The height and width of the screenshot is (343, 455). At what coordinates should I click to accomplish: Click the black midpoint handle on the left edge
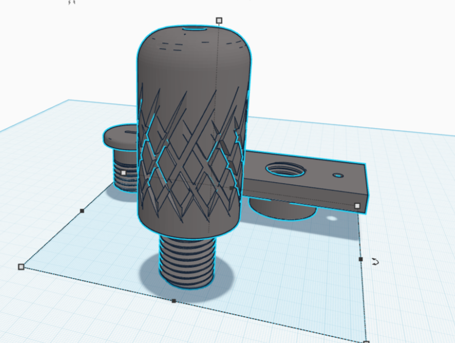point(82,210)
